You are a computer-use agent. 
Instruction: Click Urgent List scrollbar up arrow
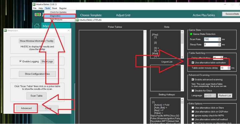182,67
